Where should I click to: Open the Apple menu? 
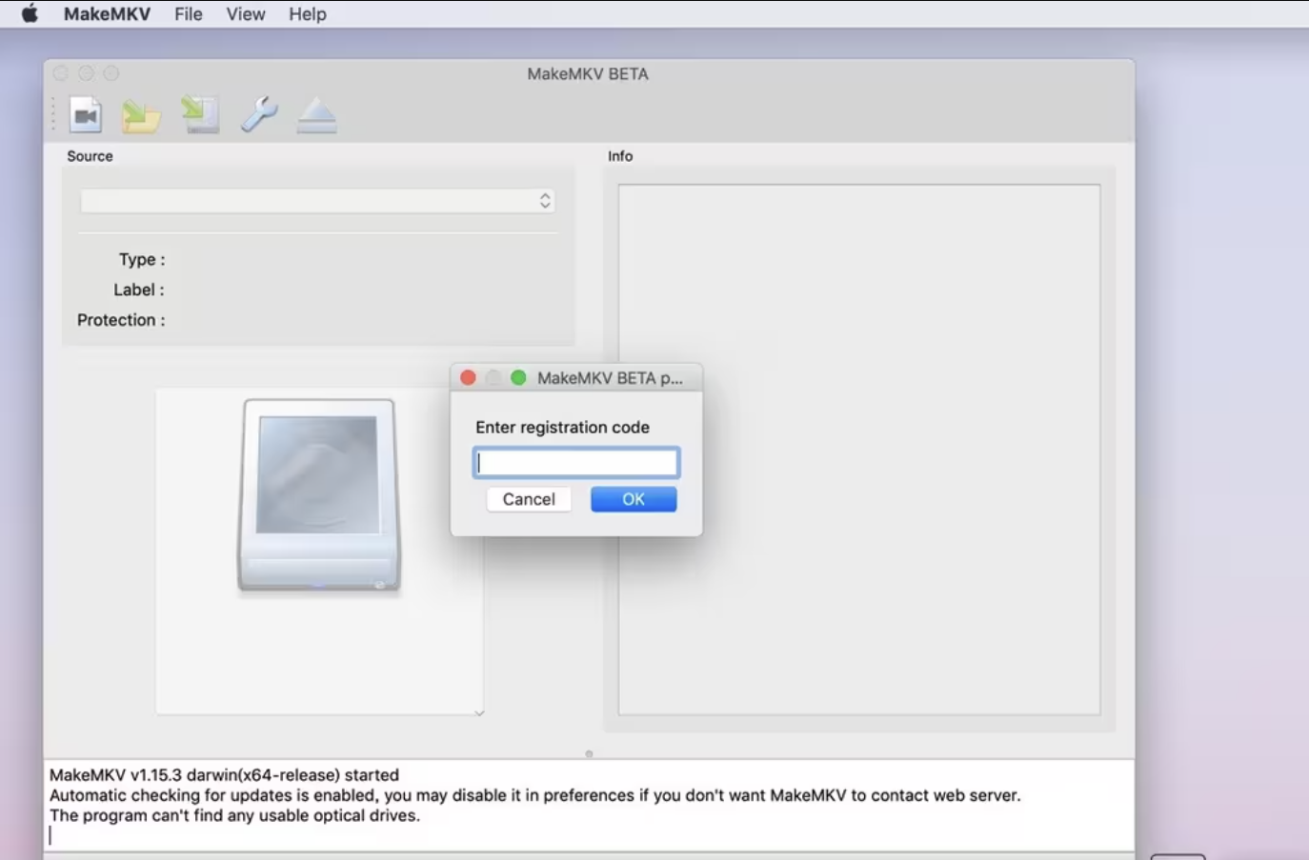click(x=30, y=14)
